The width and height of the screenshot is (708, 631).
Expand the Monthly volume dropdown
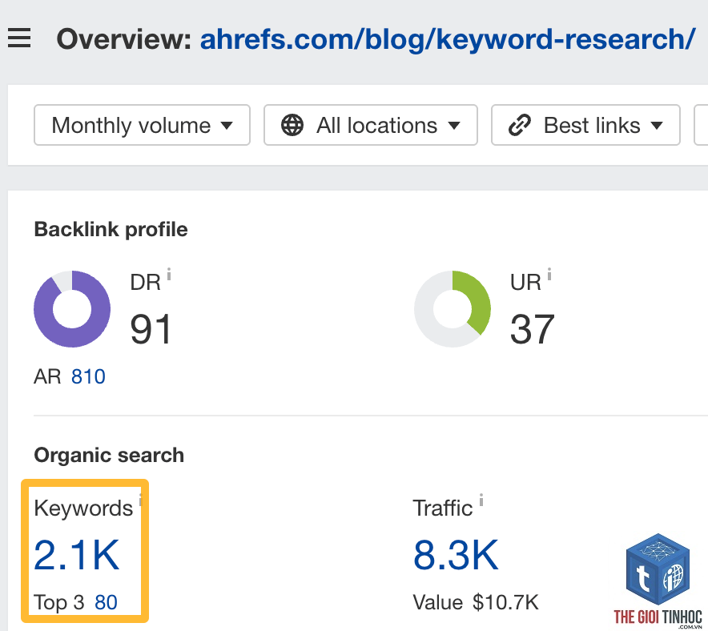coord(143,125)
